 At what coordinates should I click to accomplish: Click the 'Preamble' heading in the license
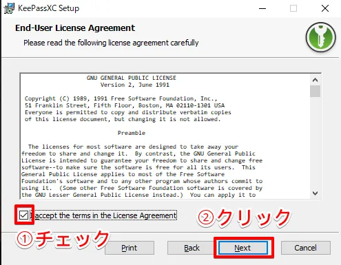click(132, 133)
